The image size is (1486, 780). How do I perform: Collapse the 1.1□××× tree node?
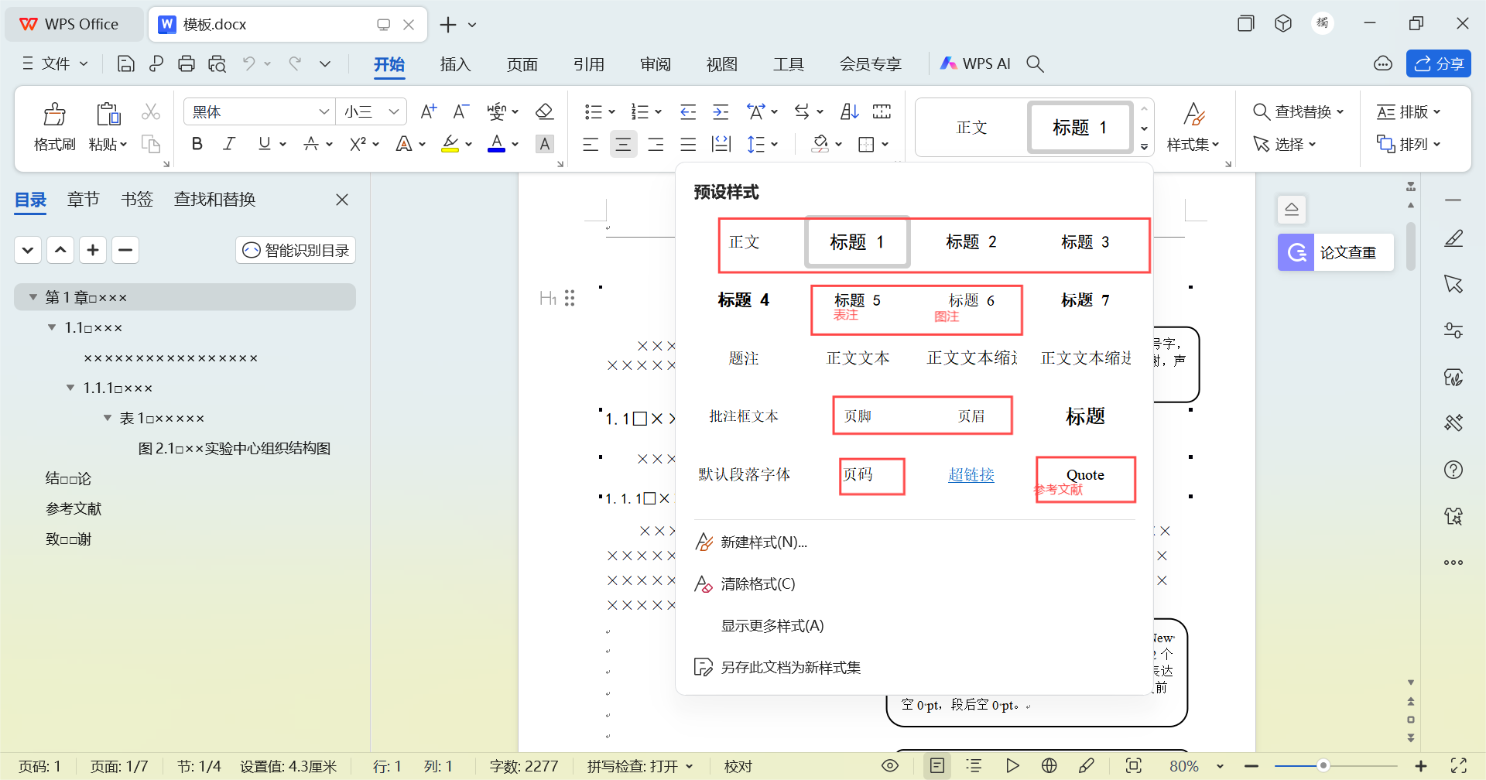tap(52, 327)
